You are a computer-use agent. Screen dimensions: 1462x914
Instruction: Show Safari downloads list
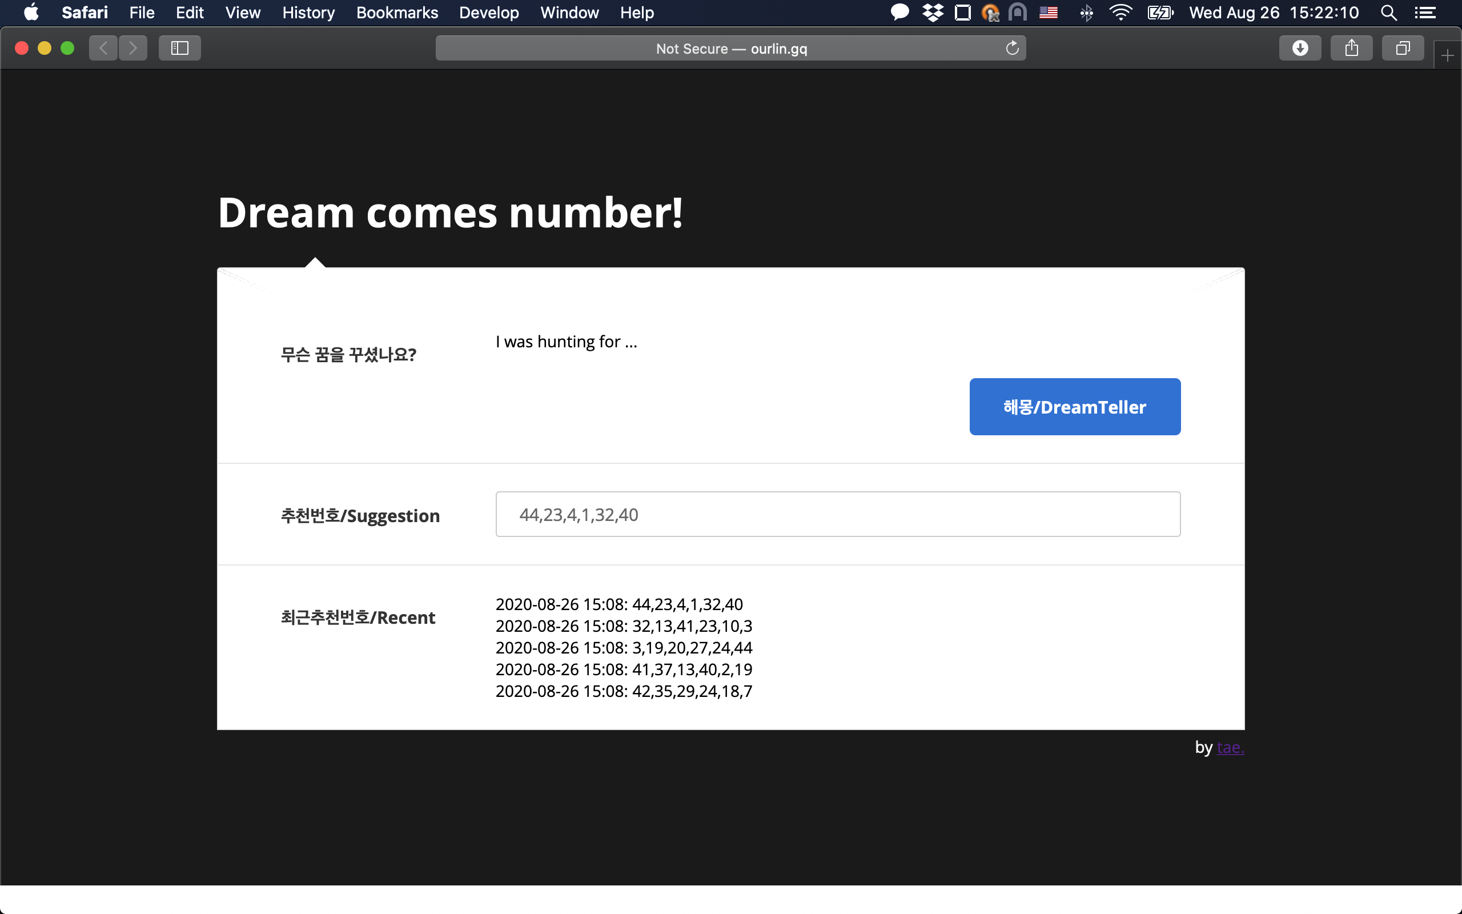pyautogui.click(x=1299, y=48)
